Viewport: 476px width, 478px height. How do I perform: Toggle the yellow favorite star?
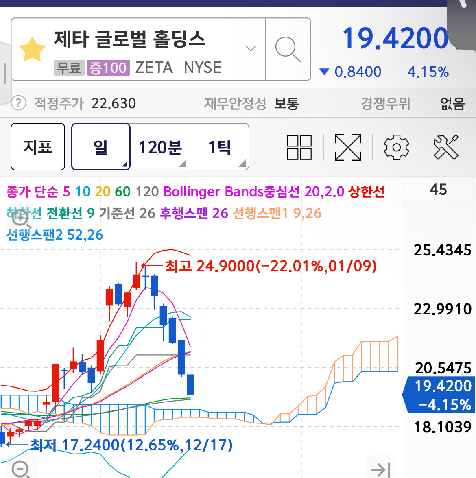click(x=32, y=49)
